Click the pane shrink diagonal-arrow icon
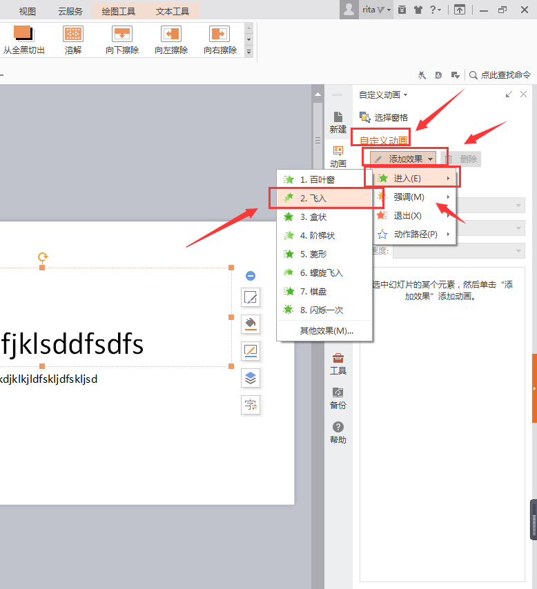537x589 pixels. click(509, 94)
